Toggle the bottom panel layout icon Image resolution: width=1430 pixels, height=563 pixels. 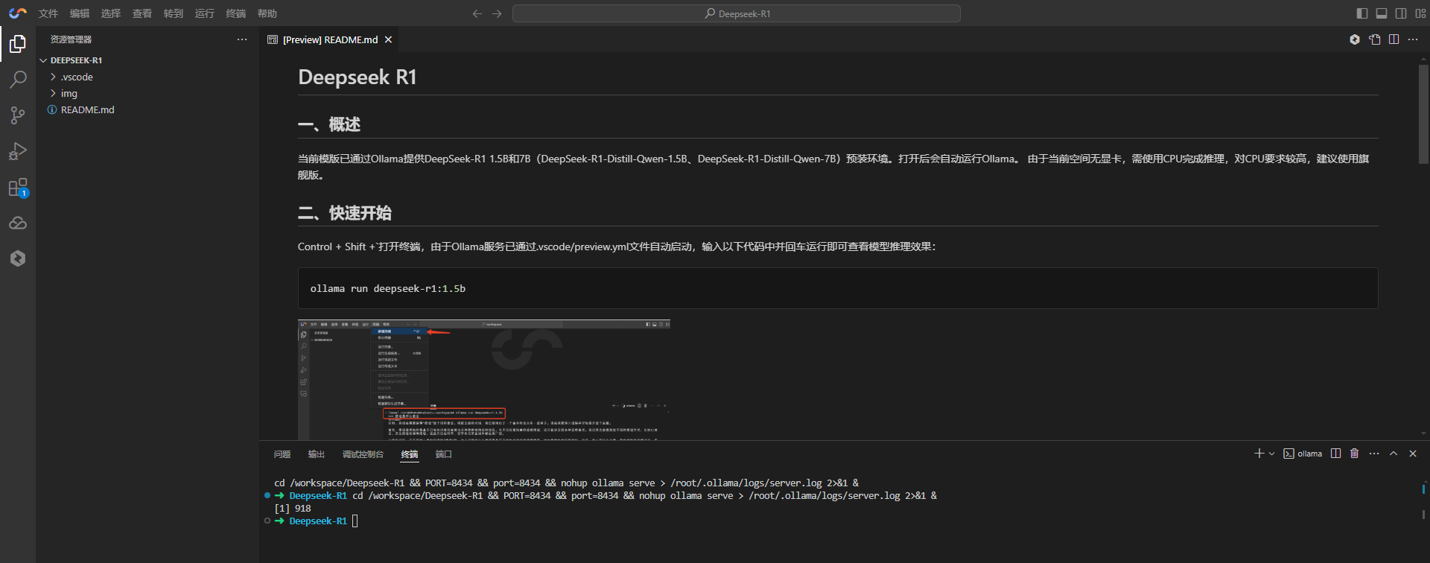pyautogui.click(x=1382, y=13)
